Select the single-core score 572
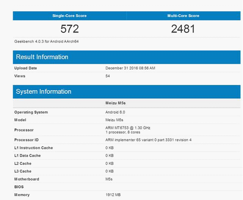Viewport: 243px width, 200px height. 70,29
